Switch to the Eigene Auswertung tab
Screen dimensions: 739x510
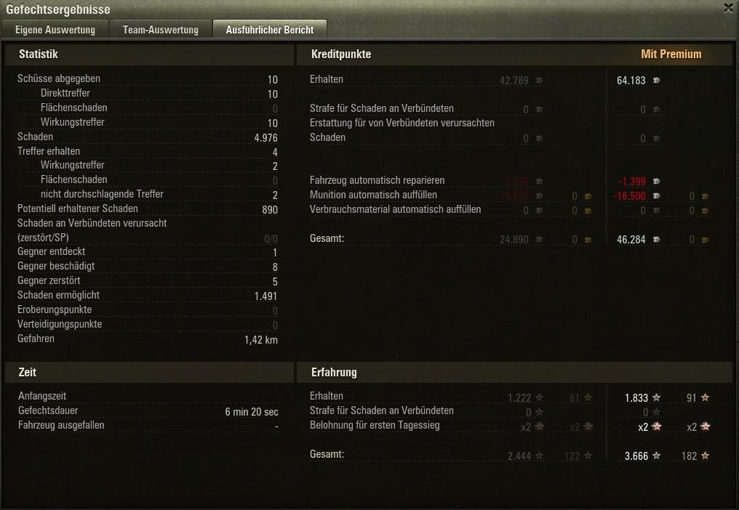55,30
